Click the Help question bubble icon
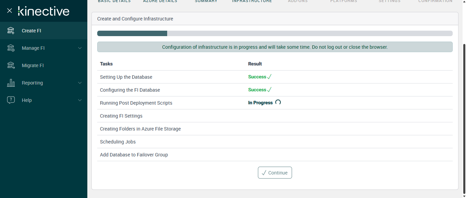This screenshot has width=466, height=198. coord(11,100)
